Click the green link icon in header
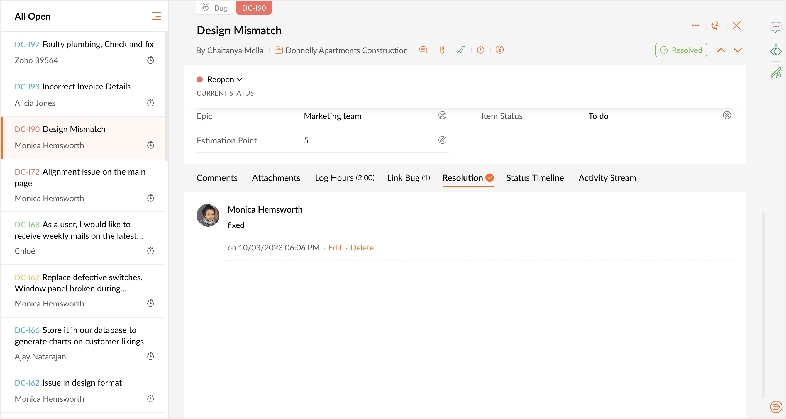 coord(461,50)
